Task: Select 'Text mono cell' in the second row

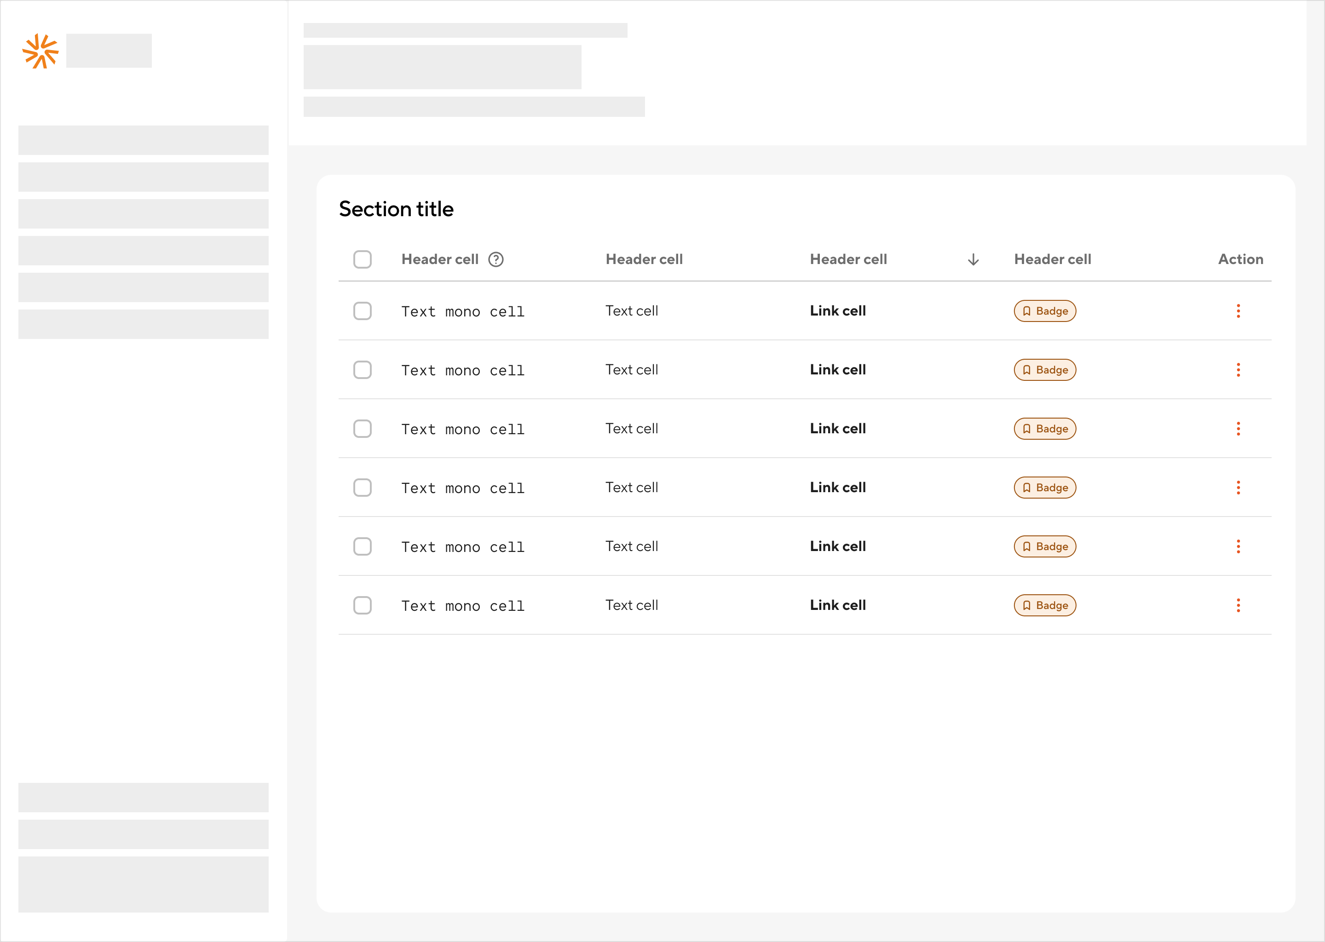Action: 463,371
